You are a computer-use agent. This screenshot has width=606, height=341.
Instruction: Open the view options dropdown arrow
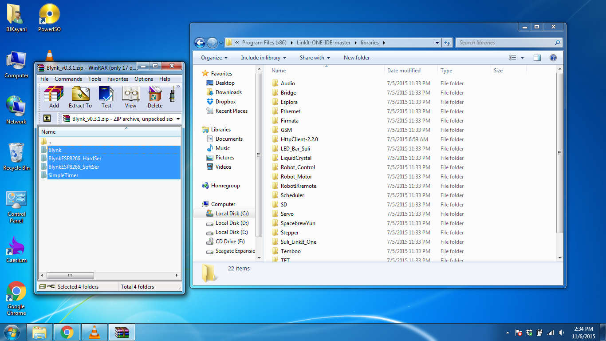[x=522, y=58]
